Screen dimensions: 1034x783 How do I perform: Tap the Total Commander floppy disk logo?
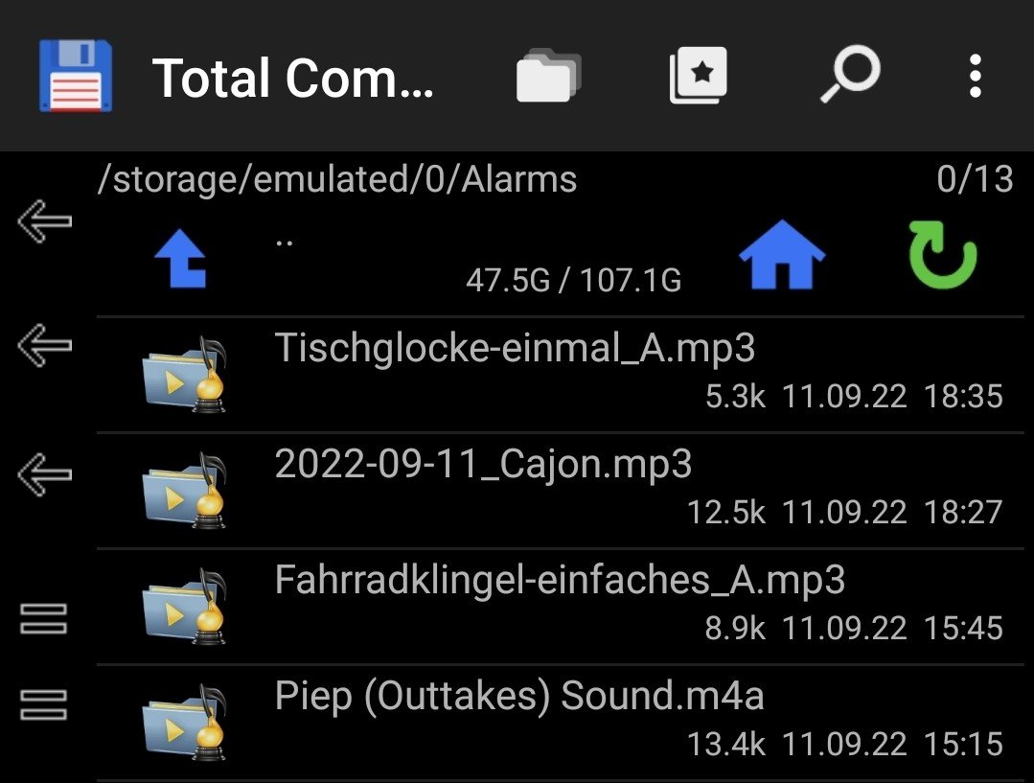tap(76, 76)
